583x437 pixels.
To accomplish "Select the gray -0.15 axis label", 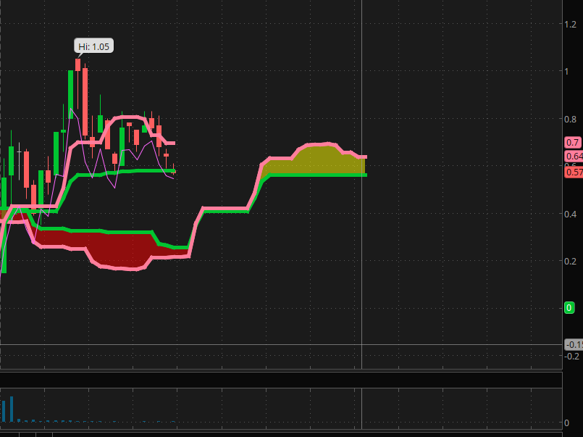I will click(x=574, y=344).
